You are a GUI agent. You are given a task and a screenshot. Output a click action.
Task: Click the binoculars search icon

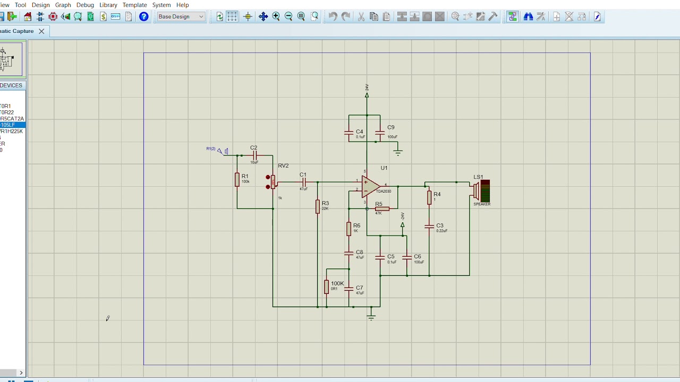[528, 16]
